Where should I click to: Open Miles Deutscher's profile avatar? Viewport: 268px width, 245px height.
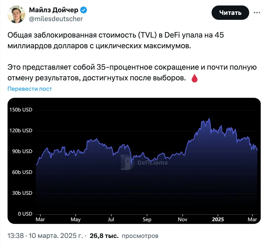[16, 14]
